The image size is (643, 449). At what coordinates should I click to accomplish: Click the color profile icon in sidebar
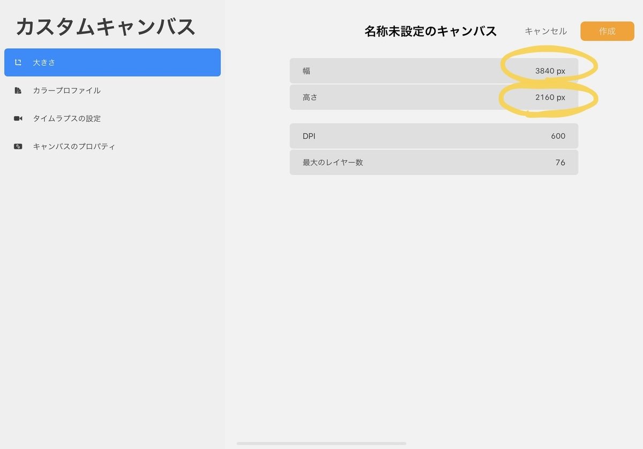click(18, 91)
